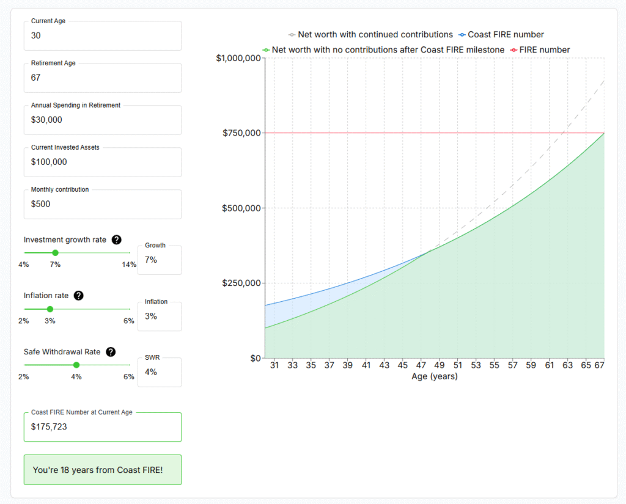Focus the Retirement Age input field

103,78
